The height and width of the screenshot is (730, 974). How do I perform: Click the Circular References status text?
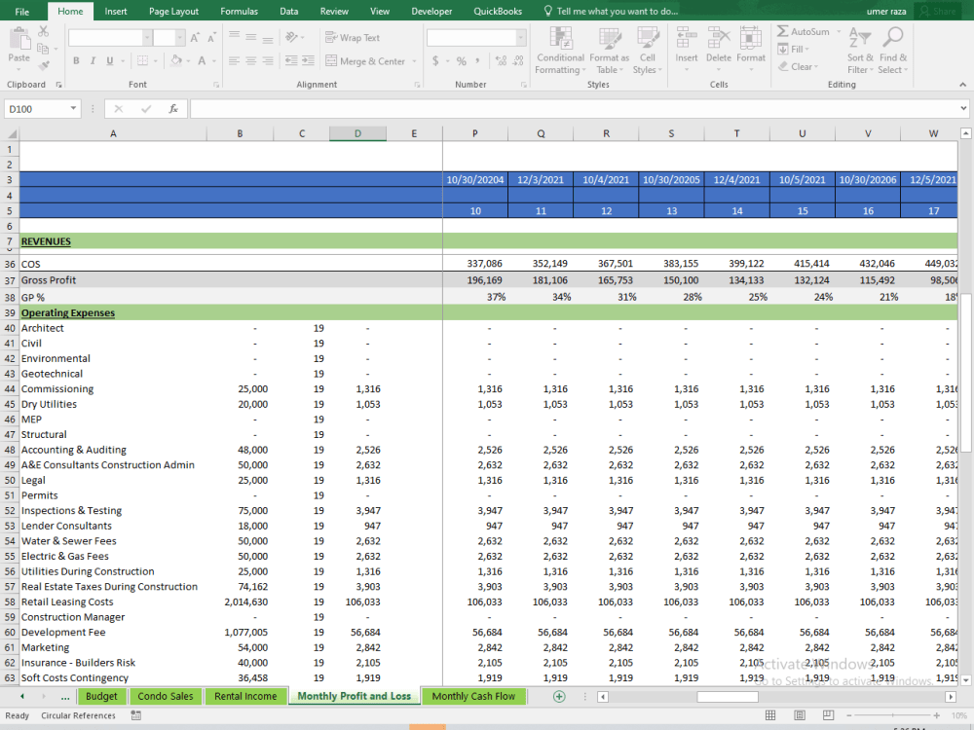coord(78,715)
